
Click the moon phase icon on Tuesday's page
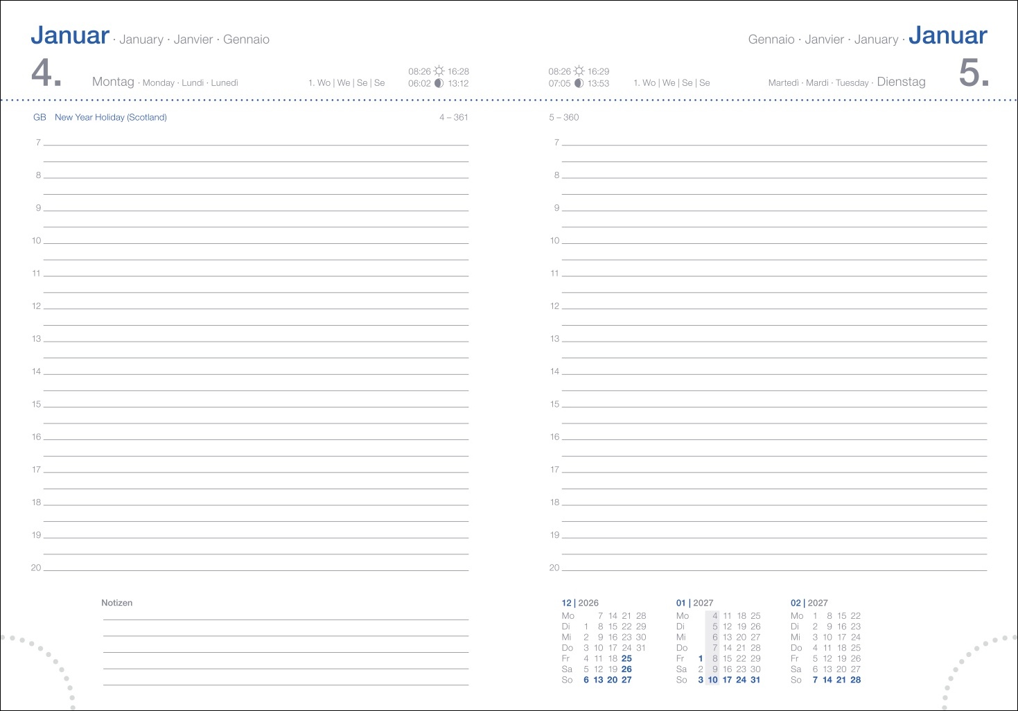pyautogui.click(x=579, y=83)
